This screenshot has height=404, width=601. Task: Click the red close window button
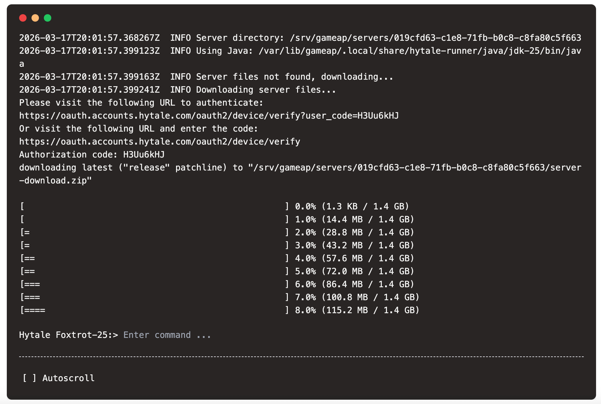(x=23, y=18)
